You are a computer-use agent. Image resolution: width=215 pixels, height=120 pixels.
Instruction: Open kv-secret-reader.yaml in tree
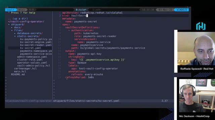coord(36,45)
